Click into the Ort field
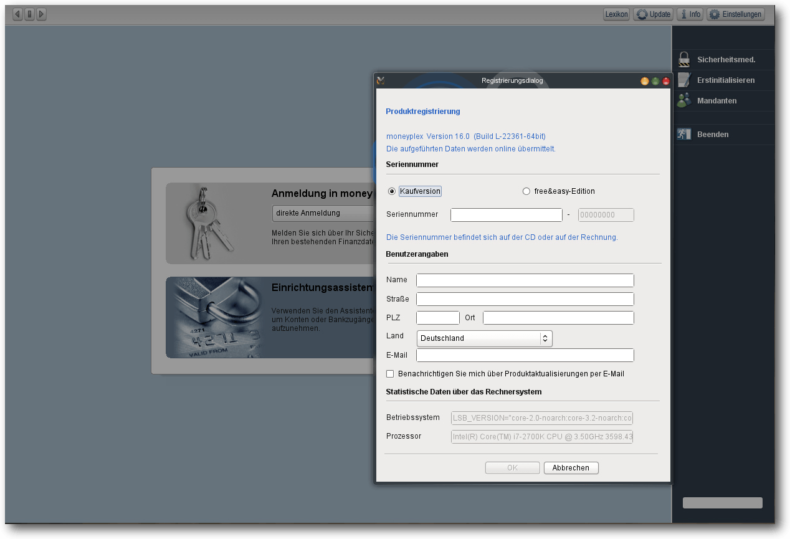The image size is (790, 539). (558, 318)
